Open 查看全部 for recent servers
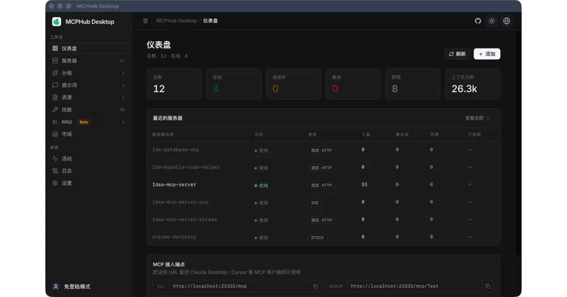567x297 pixels. coord(477,118)
